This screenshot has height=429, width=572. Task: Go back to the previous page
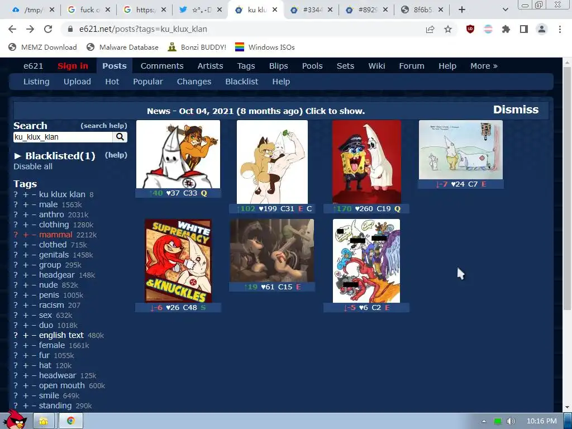pos(12,29)
